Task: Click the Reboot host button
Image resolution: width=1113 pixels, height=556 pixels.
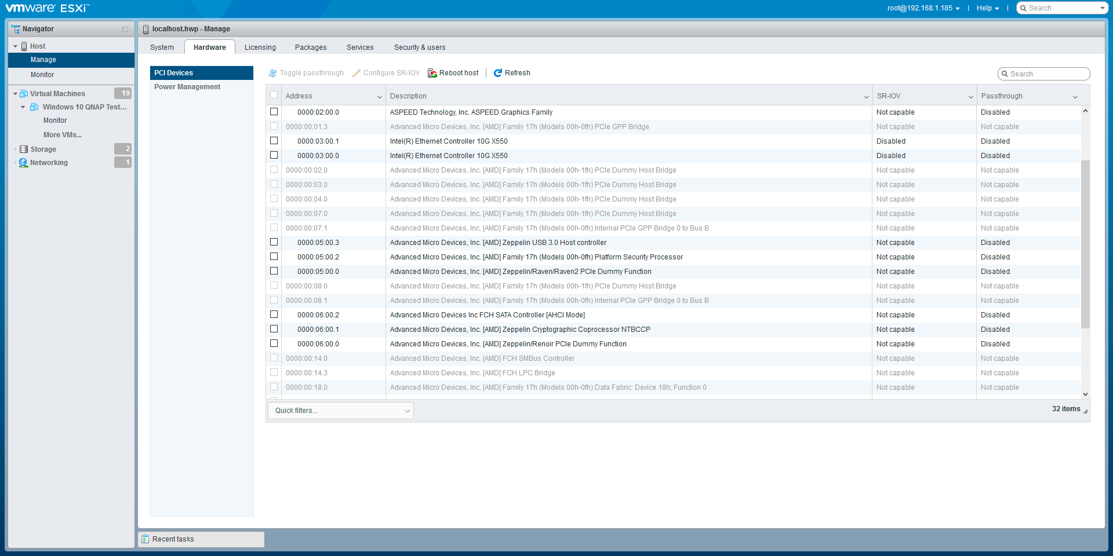Action: (453, 73)
